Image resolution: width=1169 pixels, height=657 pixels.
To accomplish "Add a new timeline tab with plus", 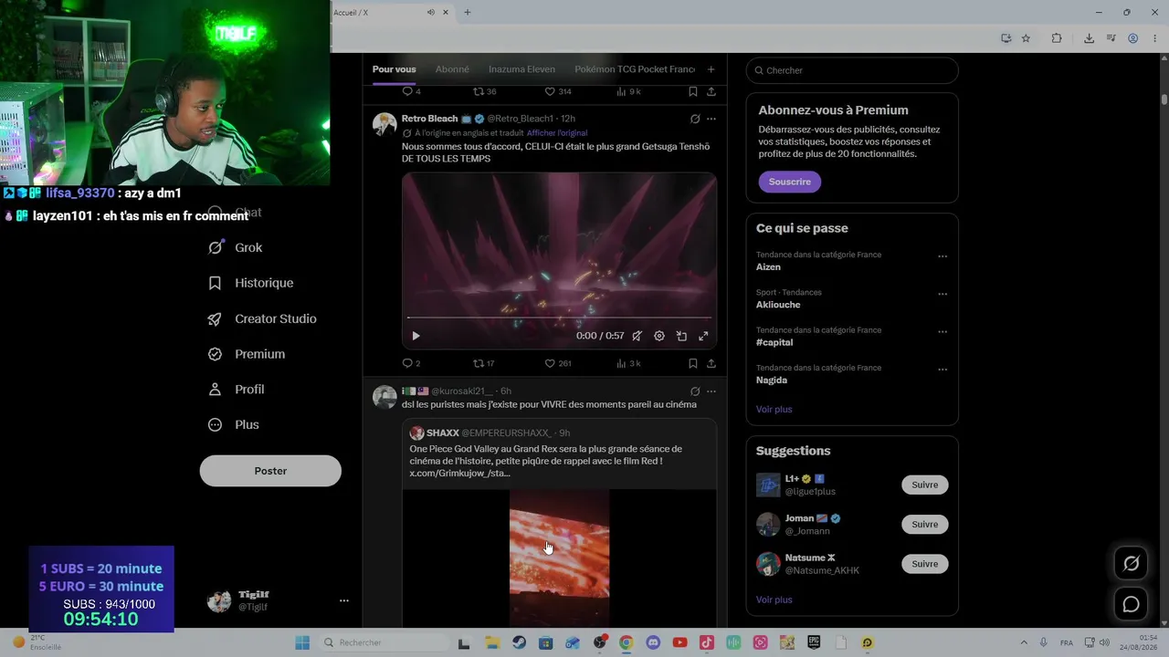I will 711,69.
